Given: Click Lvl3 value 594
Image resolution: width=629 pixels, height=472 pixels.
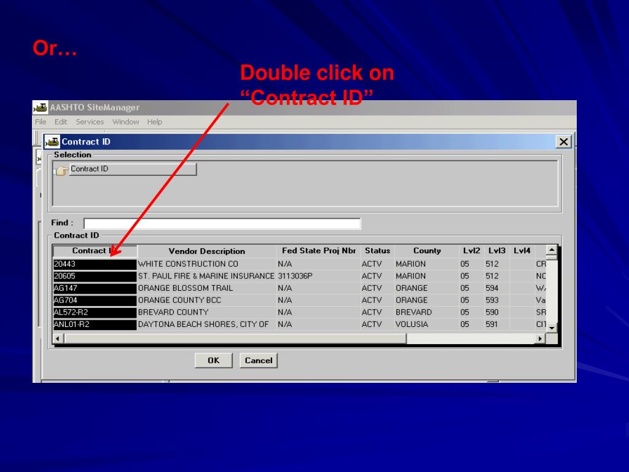Looking at the screenshot, I should click(492, 288).
